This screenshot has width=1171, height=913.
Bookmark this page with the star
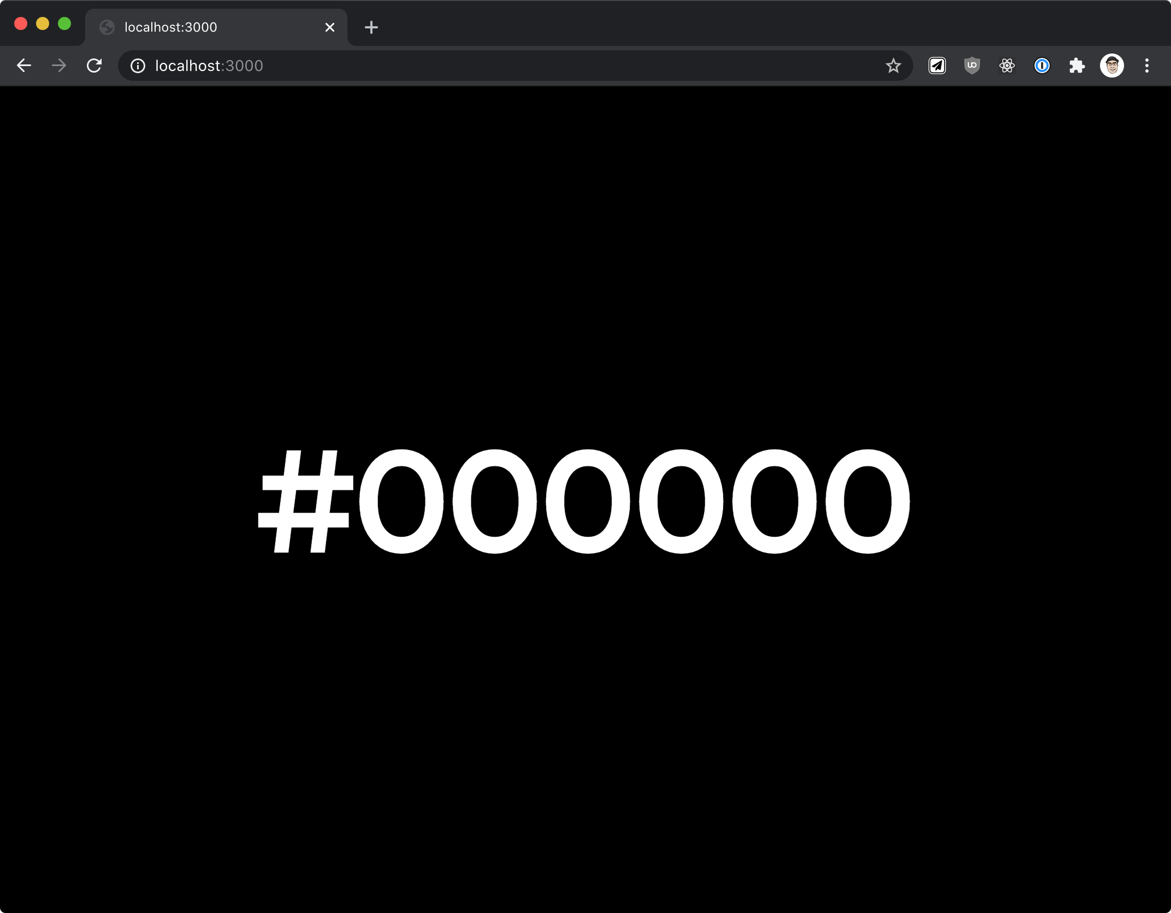(893, 66)
